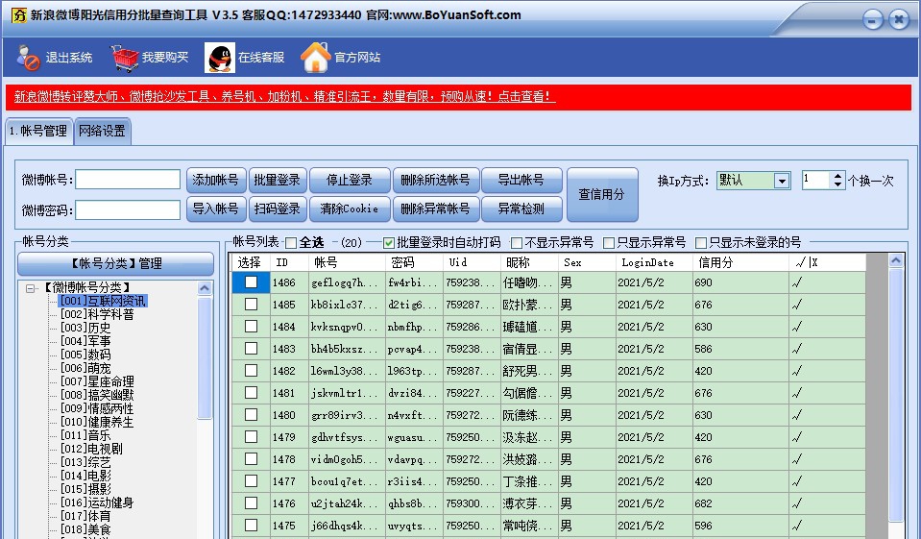Check the box for account ID 1485
Viewport: 921px width, 539px height.
pos(251,305)
